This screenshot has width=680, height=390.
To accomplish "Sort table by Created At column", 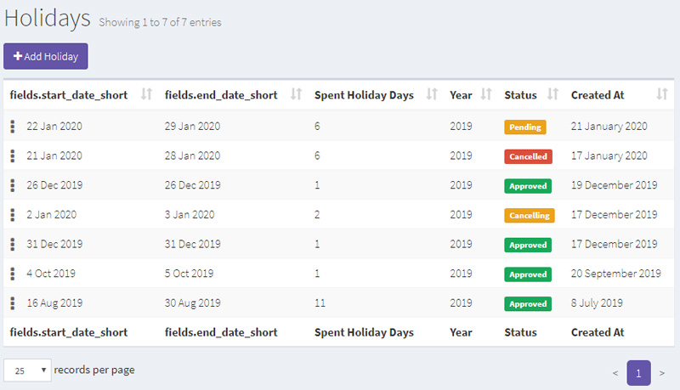I will pyautogui.click(x=662, y=94).
